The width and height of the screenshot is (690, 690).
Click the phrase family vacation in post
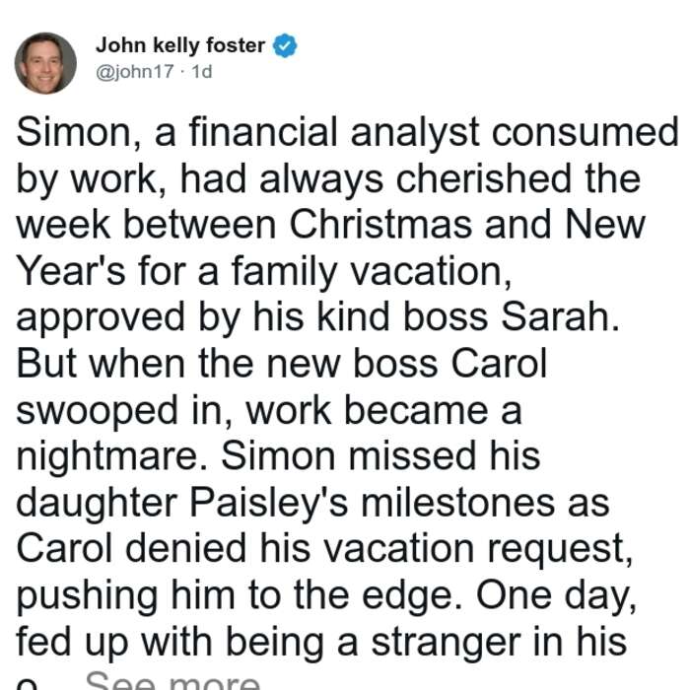(x=372, y=271)
